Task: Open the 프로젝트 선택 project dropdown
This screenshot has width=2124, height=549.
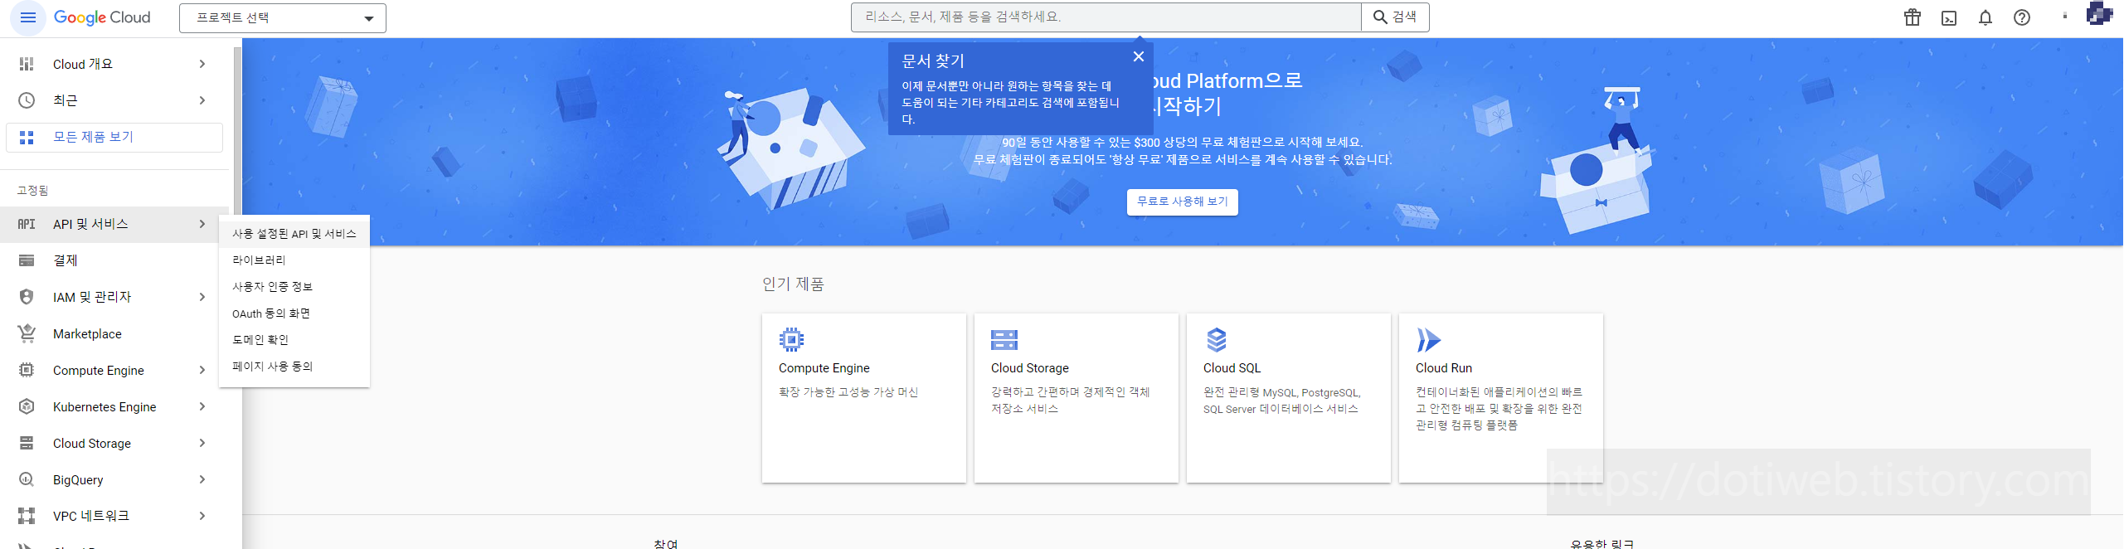Action: coord(283,18)
